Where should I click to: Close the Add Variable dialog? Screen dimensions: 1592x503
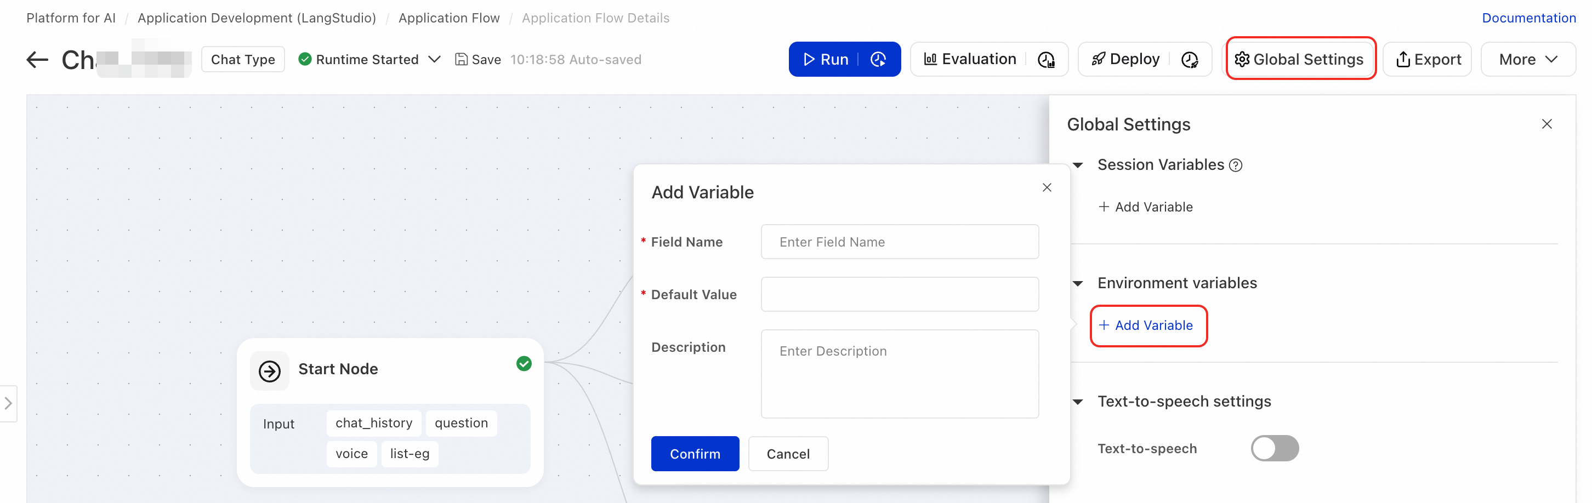point(1047,187)
